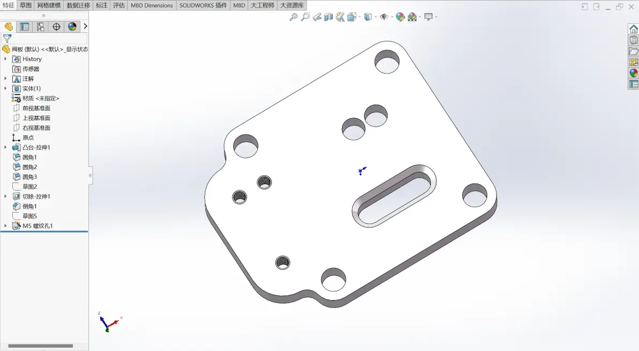Expand the History tree node

[5, 59]
